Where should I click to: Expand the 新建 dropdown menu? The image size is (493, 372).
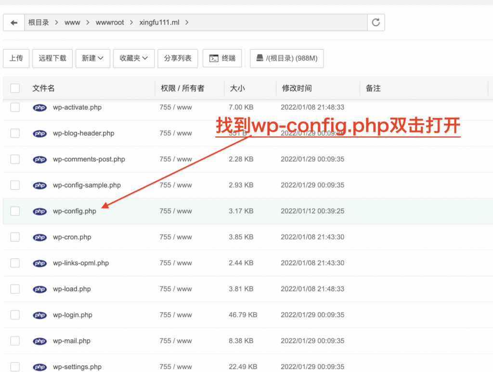(92, 58)
